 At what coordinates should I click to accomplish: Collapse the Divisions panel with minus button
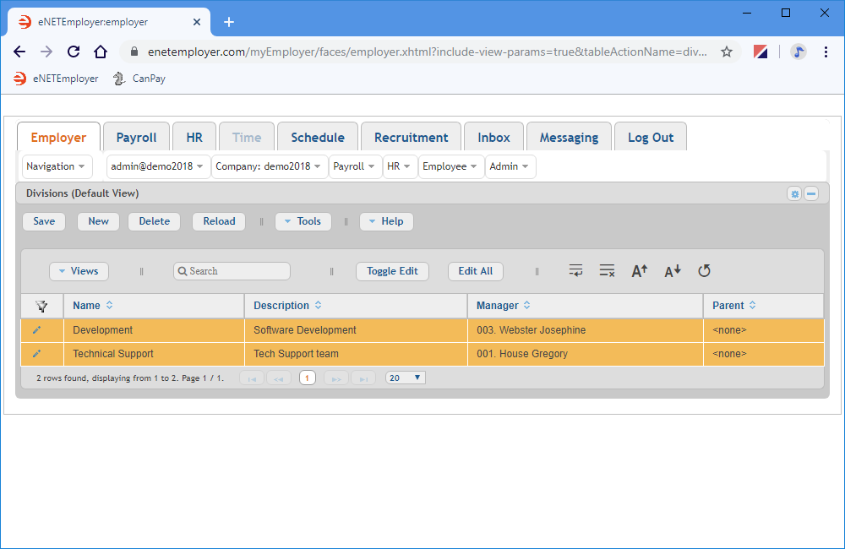pyautogui.click(x=810, y=193)
